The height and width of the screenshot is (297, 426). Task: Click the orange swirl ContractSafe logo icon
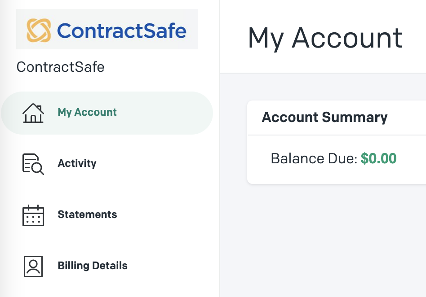39,30
